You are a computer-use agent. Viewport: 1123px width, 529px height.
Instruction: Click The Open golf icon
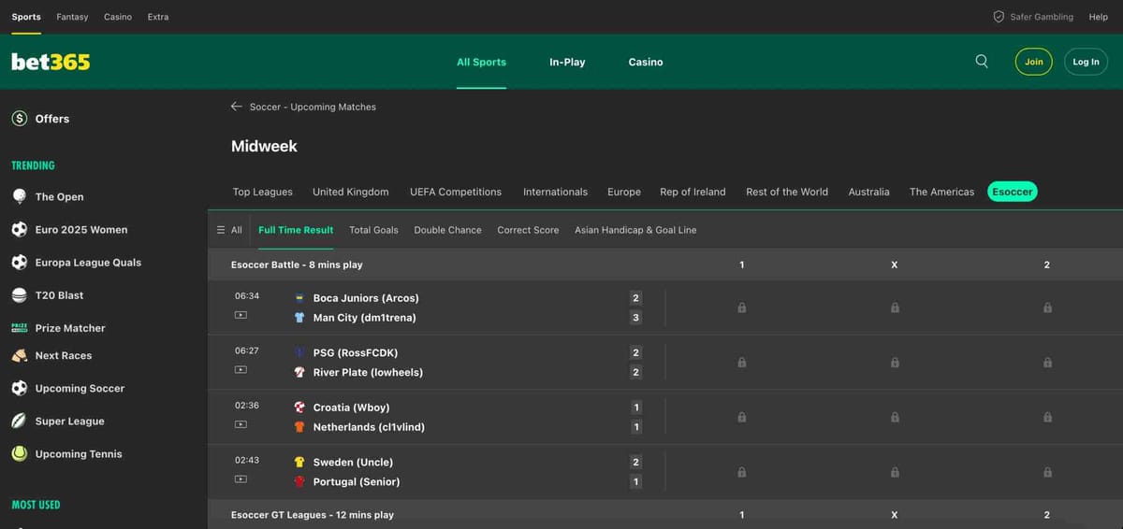point(19,196)
